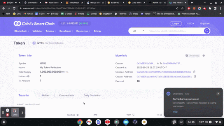224x126 pixels.
Task: Expand the English language selector
Action: tap(204, 24)
